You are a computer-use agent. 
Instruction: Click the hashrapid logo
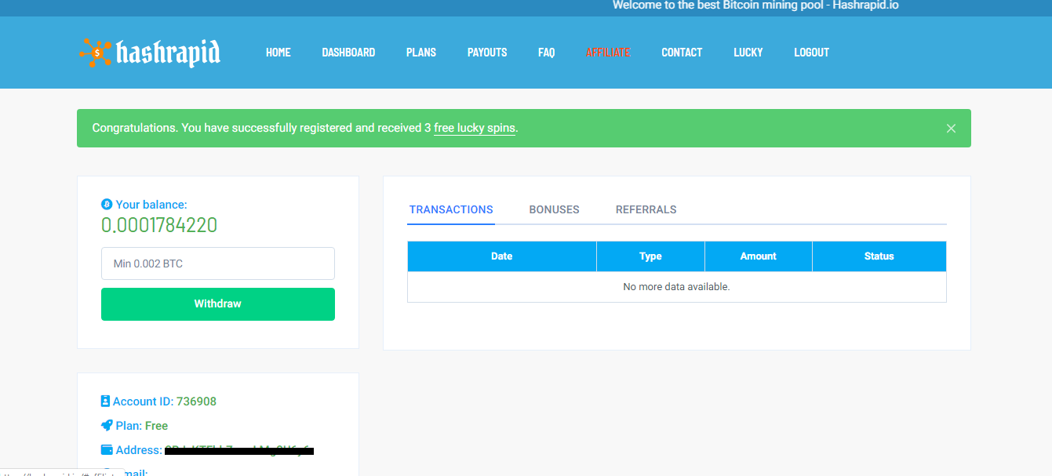pyautogui.click(x=150, y=53)
